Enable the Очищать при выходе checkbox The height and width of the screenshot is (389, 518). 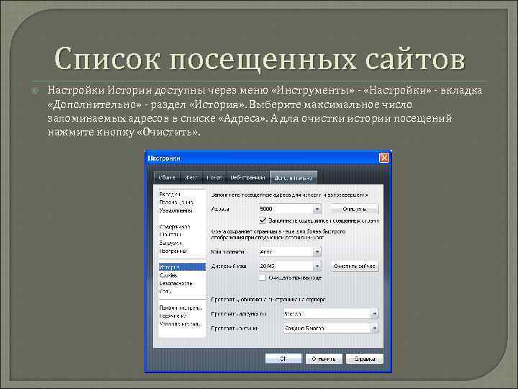(263, 277)
